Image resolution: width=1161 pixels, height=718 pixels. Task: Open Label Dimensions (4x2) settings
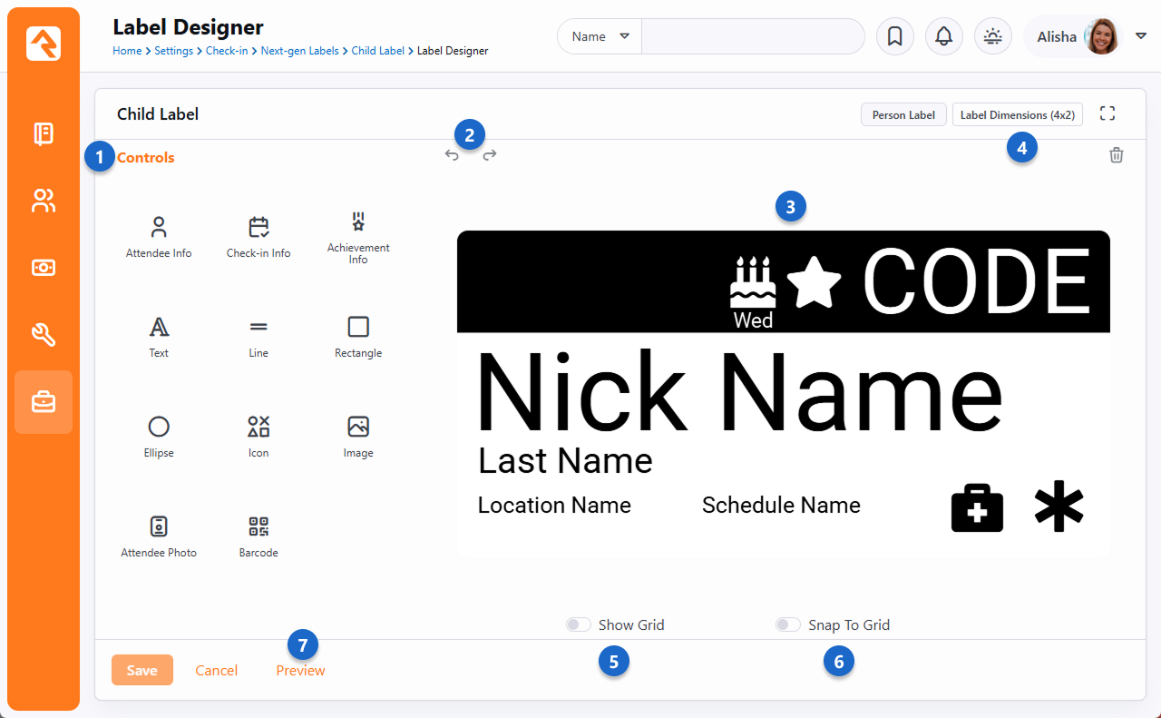click(x=1017, y=115)
